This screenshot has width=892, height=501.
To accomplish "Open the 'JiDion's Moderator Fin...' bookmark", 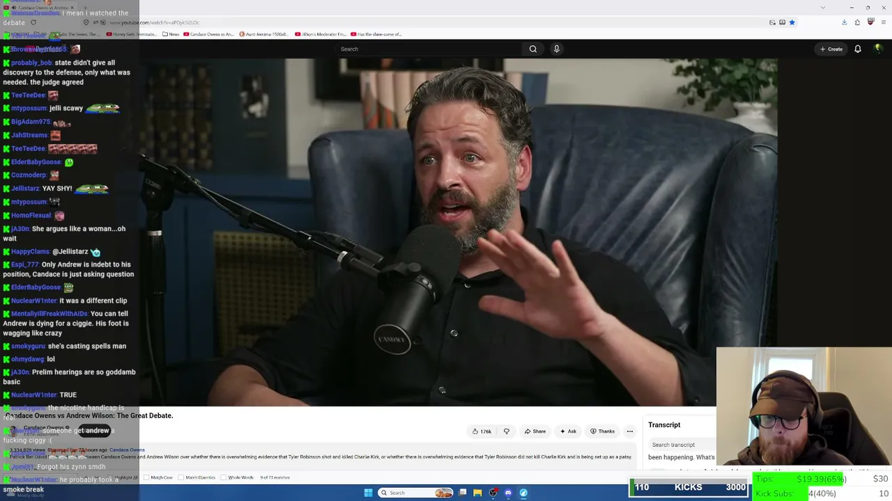I will tap(320, 34).
